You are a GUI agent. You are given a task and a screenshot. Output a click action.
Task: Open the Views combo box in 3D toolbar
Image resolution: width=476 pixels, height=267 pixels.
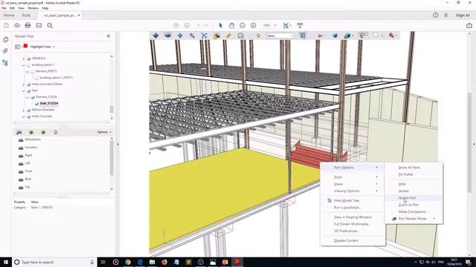click(x=280, y=36)
